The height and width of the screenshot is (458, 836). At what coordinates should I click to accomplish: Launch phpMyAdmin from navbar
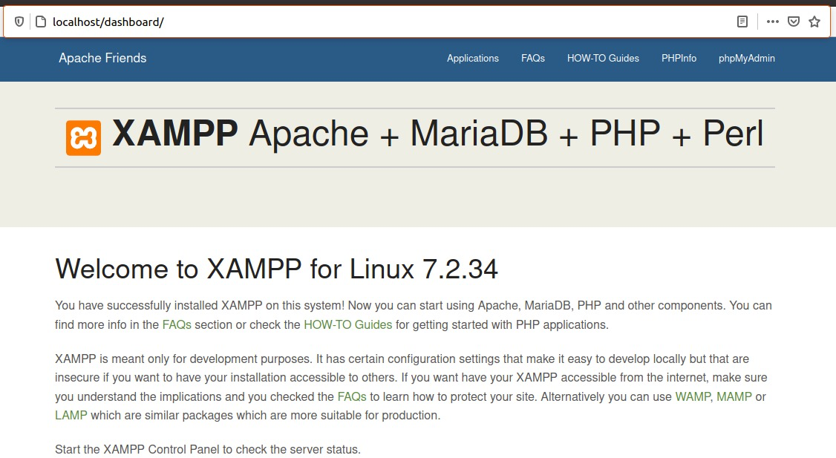746,59
